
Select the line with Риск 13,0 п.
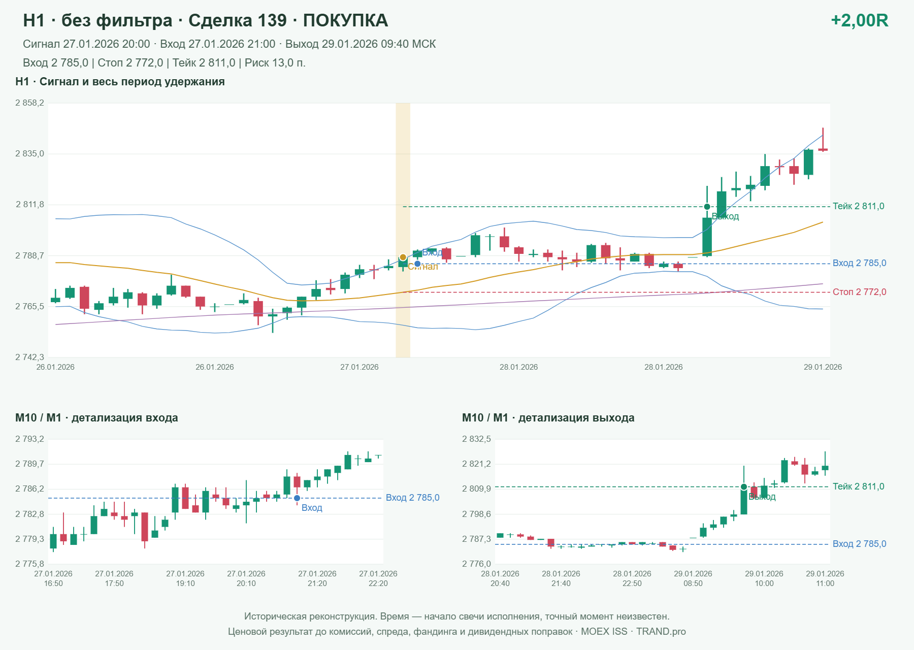pos(164,63)
